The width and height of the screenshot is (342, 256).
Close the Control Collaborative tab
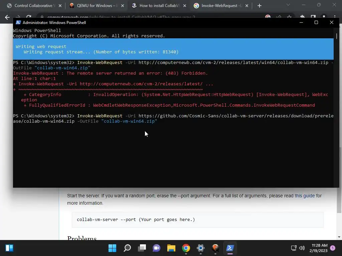tap(60, 6)
